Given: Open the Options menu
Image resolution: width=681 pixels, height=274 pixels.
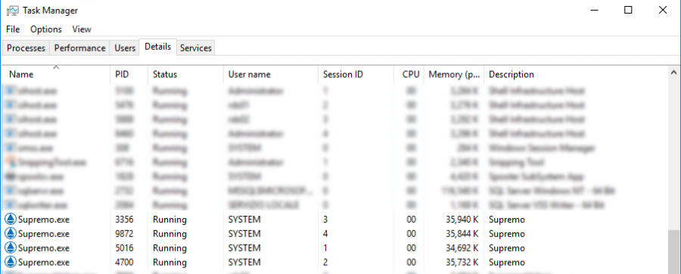Looking at the screenshot, I should click(x=46, y=29).
